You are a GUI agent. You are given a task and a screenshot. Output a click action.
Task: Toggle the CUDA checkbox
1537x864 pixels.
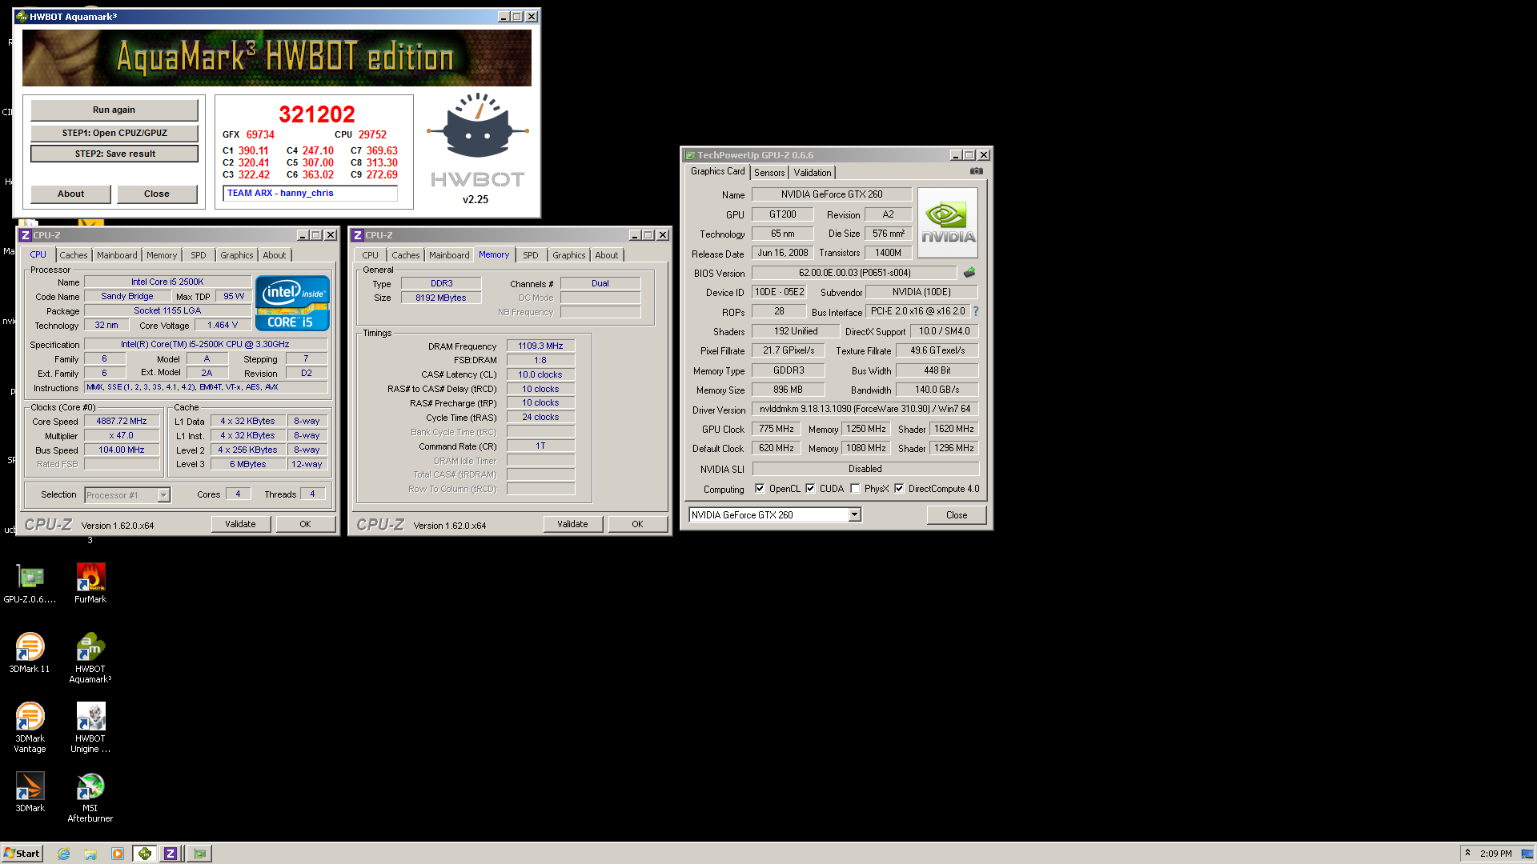(810, 489)
